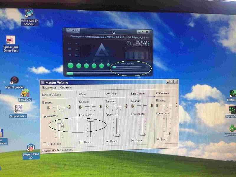Click the AIMP power timer icon
236x177 pixels.
tap(129, 43)
